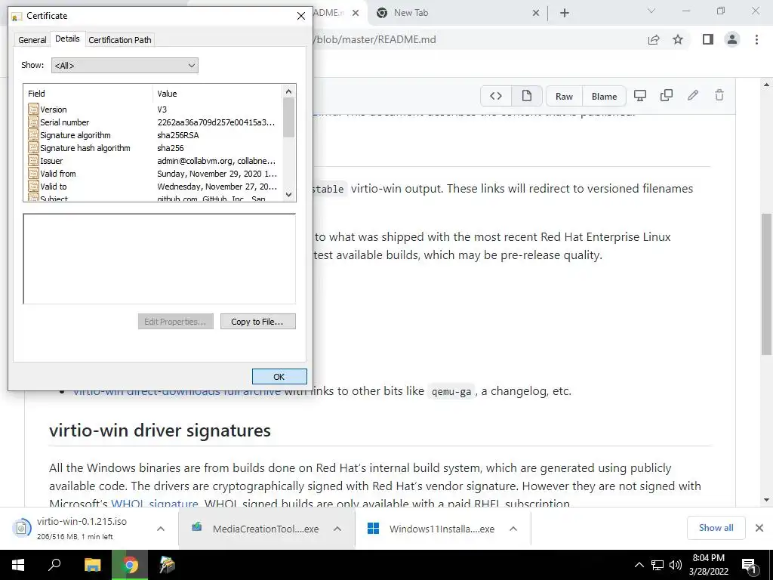The width and height of the screenshot is (773, 580).
Task: Click the certificate app taskbar icon
Action: coord(167,565)
